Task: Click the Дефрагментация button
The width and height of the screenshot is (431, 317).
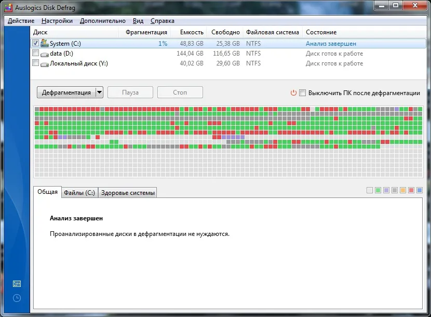Action: click(x=66, y=93)
